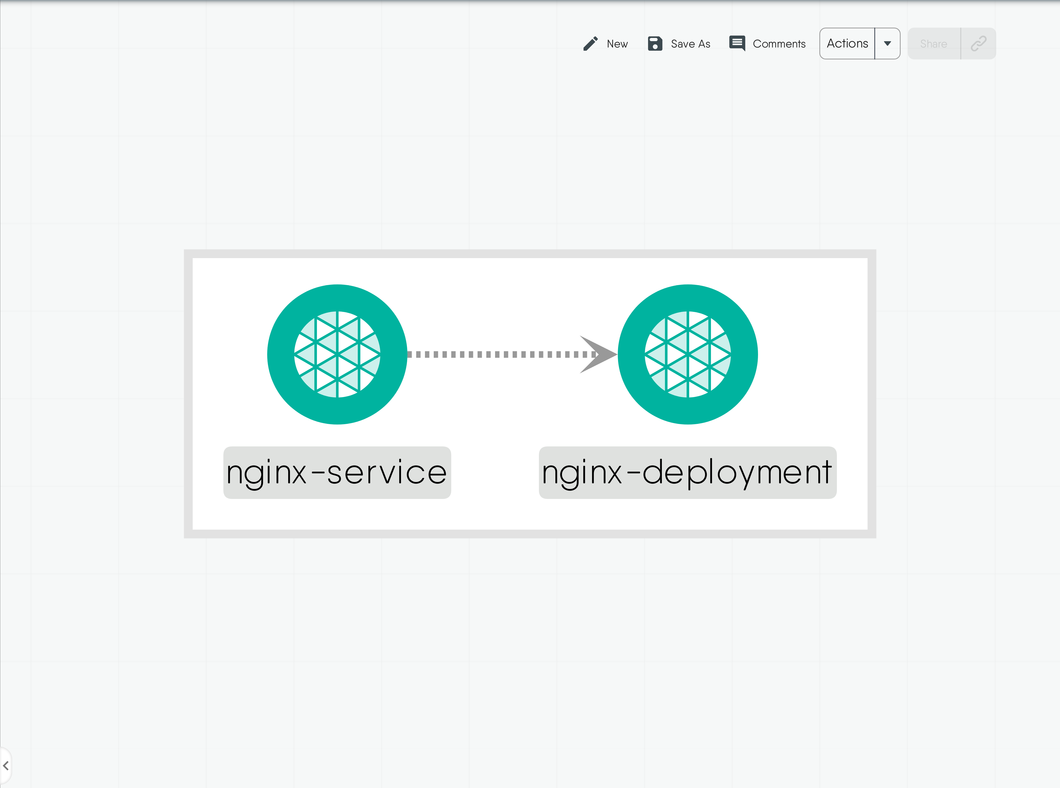This screenshot has height=788, width=1060.
Task: Click the nginx-service name label
Action: (337, 473)
